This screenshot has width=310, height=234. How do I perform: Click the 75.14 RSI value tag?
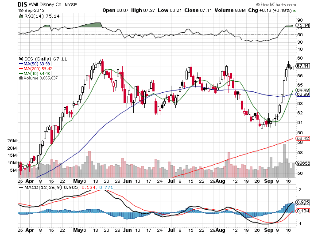pyautogui.click(x=302, y=25)
